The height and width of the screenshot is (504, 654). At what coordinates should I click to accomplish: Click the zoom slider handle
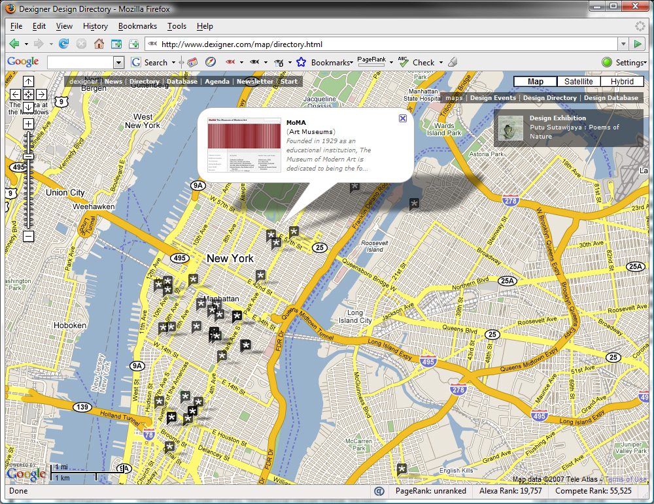[x=28, y=156]
